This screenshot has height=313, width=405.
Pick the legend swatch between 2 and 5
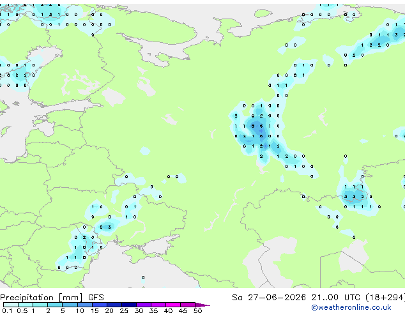click(x=56, y=305)
